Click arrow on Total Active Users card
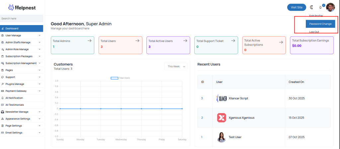Image resolution: width=340 pixels, height=149 pixels. pyautogui.click(x=185, y=41)
